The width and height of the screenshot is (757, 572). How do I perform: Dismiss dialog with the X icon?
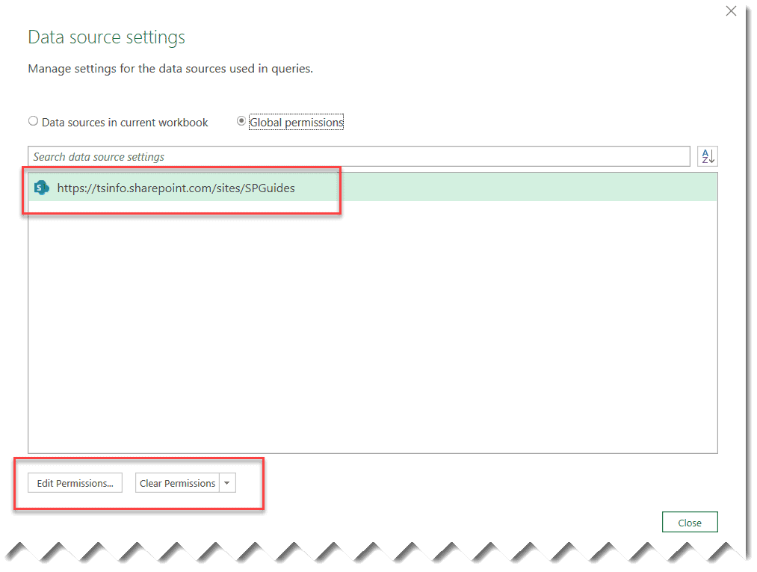tap(731, 11)
